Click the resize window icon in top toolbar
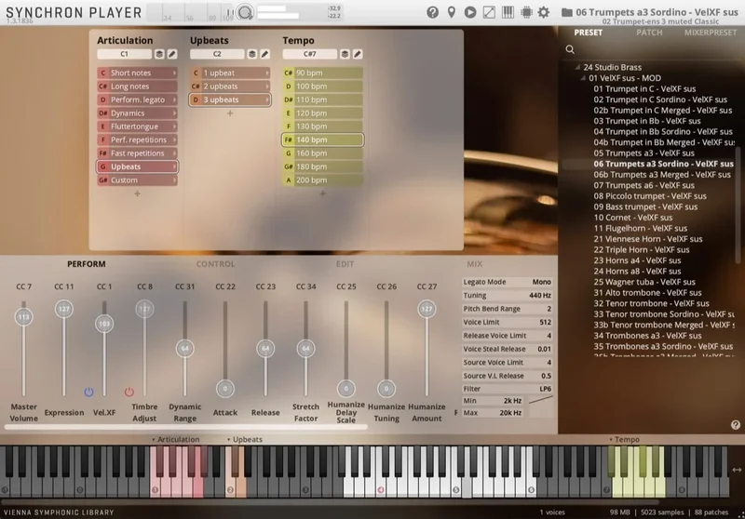 click(x=489, y=12)
